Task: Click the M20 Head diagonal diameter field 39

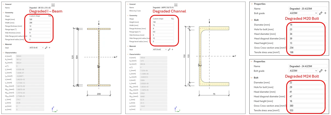Action: click(308, 39)
